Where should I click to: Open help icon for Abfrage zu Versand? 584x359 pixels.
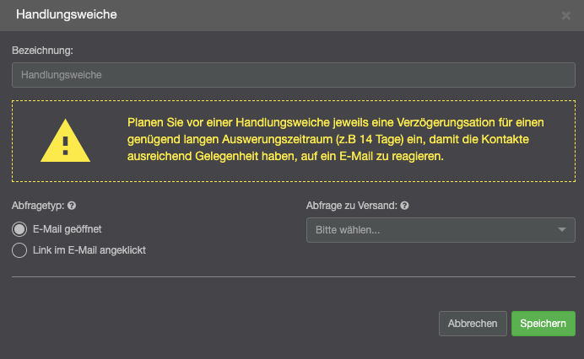405,205
